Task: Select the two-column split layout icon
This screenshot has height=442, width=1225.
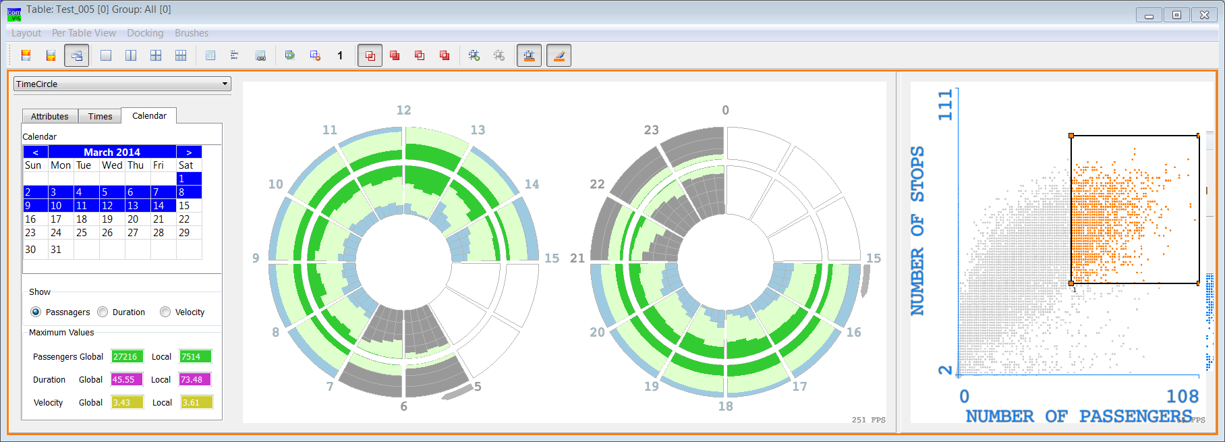Action: 131,55
